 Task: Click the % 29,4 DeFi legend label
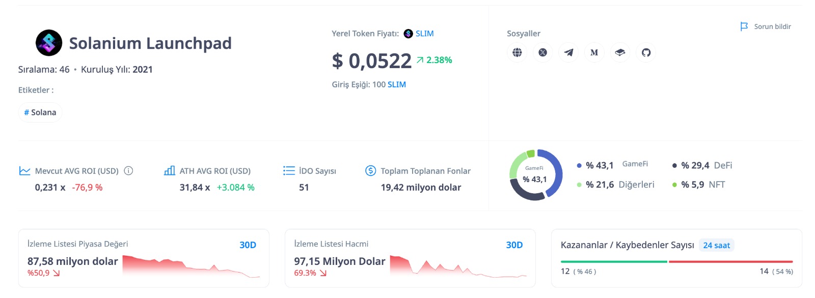point(707,165)
